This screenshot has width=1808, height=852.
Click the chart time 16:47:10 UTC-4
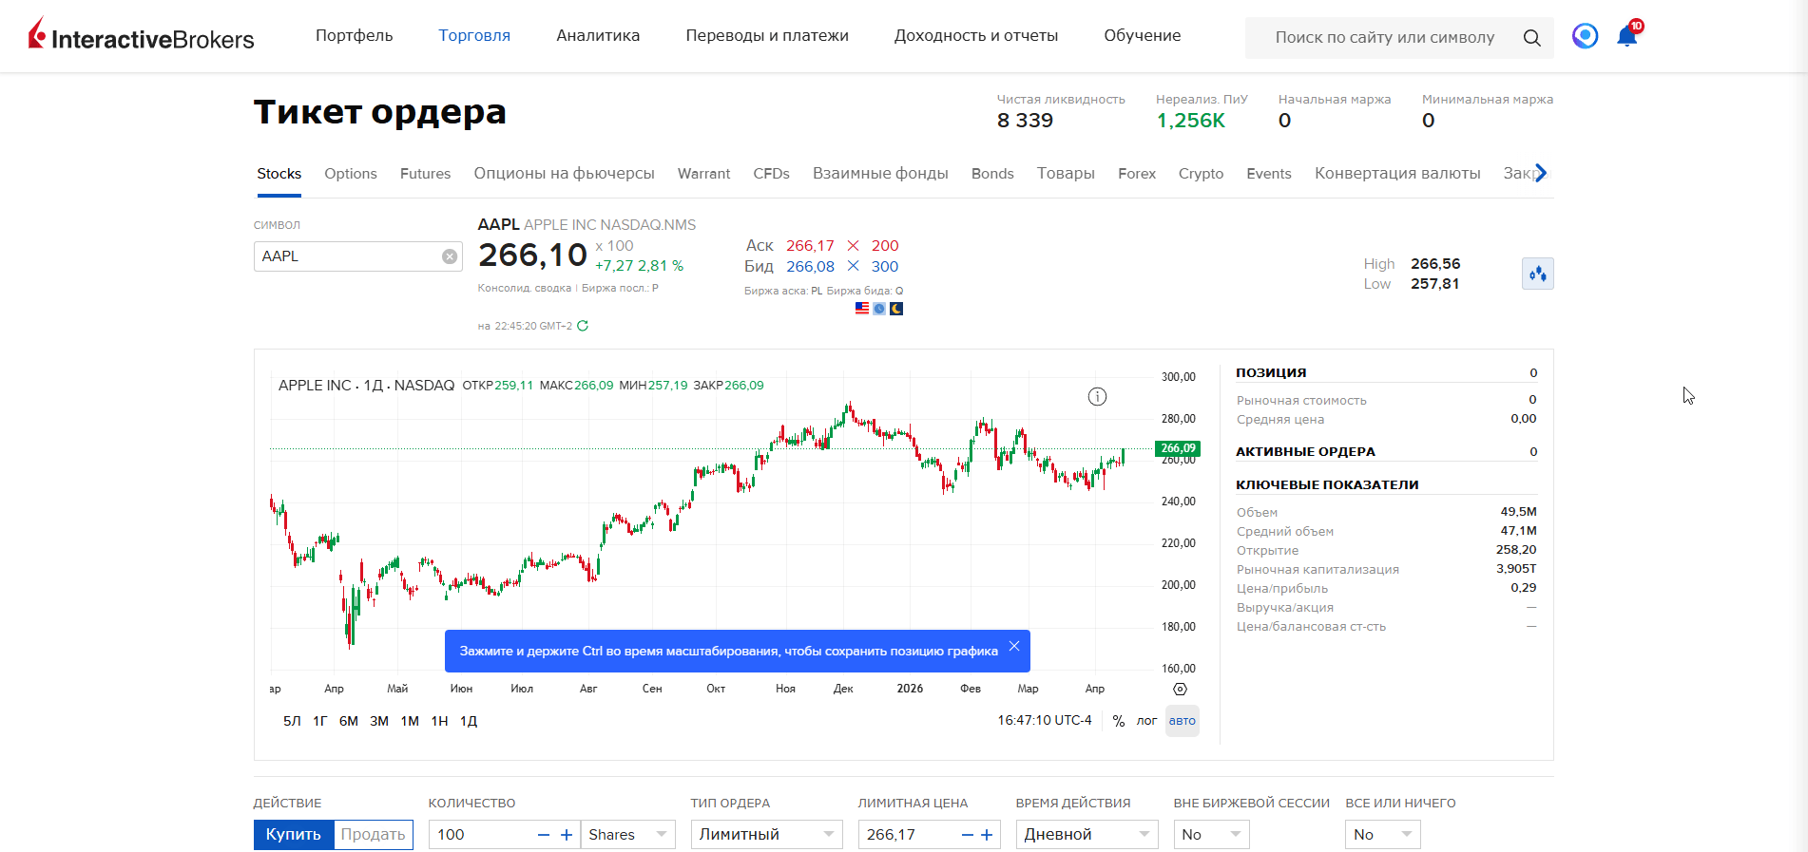click(x=1045, y=721)
